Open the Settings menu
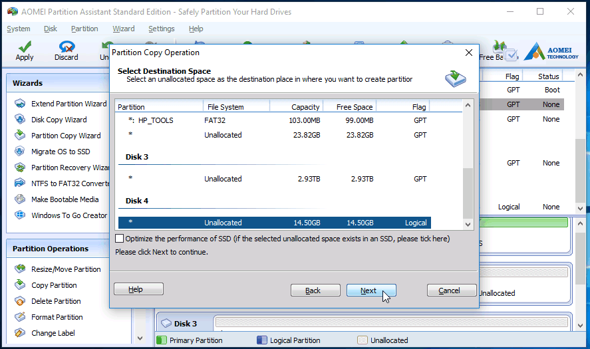 click(162, 29)
